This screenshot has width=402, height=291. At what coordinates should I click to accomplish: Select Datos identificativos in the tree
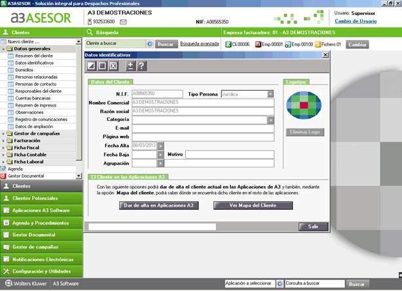pyautogui.click(x=34, y=63)
